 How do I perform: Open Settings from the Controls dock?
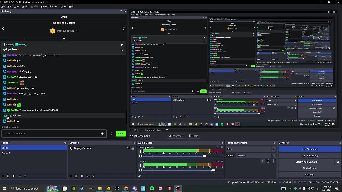[x=309, y=175]
